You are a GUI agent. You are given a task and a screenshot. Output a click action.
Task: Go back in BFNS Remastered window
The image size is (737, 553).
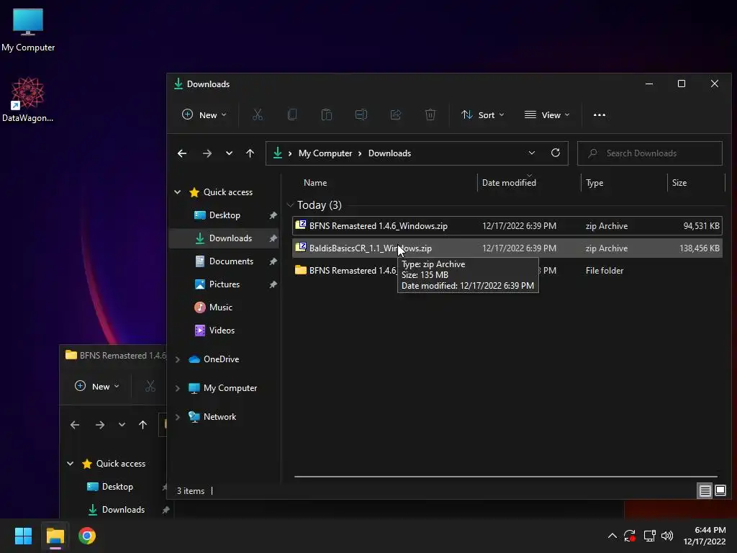tap(75, 425)
